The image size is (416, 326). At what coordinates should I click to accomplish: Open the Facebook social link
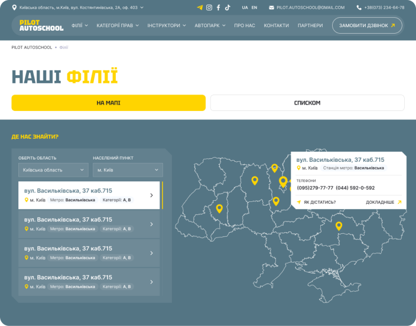click(219, 8)
